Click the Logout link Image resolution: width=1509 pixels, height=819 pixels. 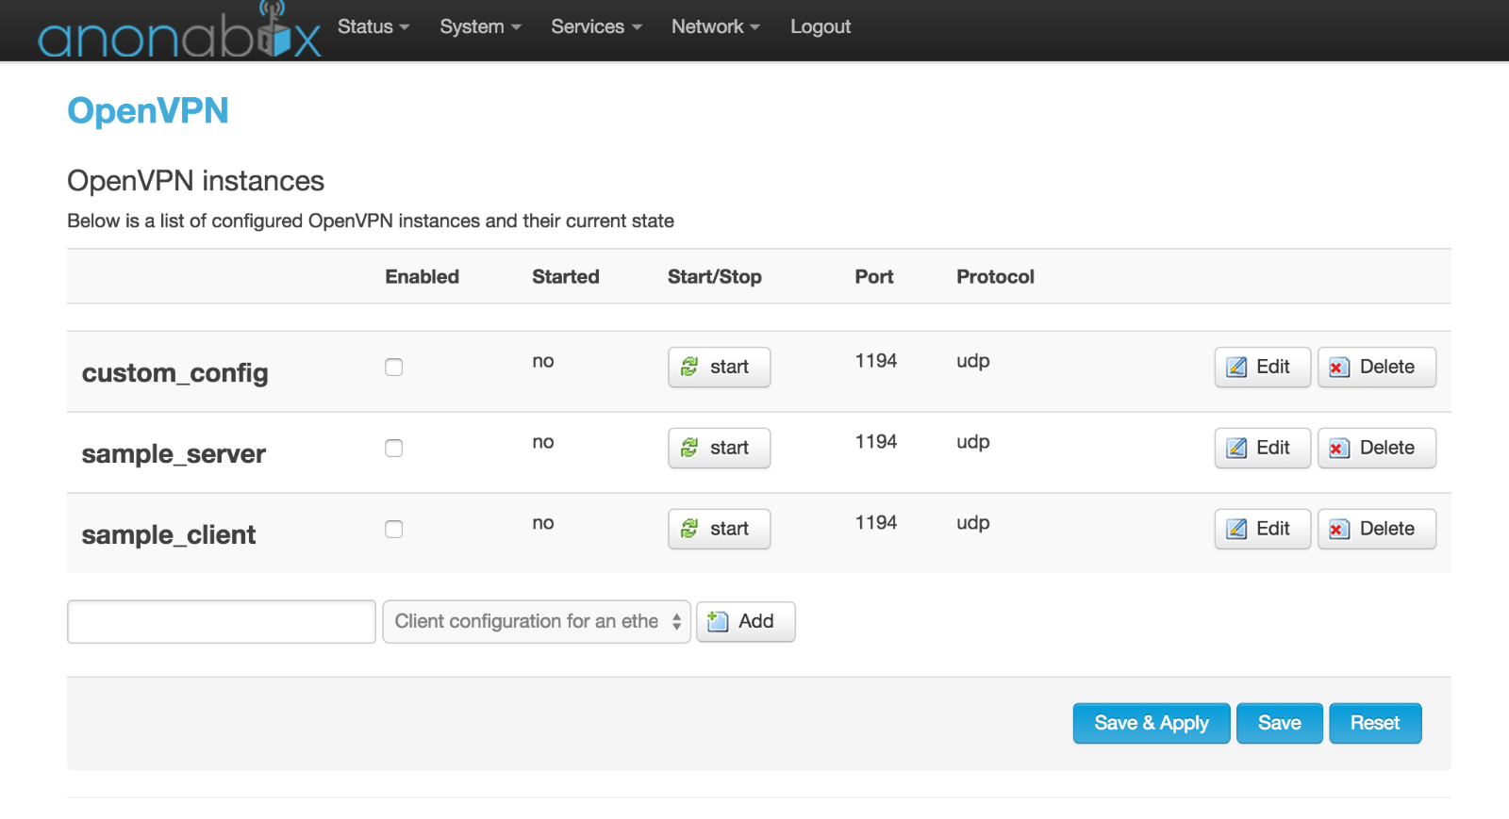[x=821, y=26]
